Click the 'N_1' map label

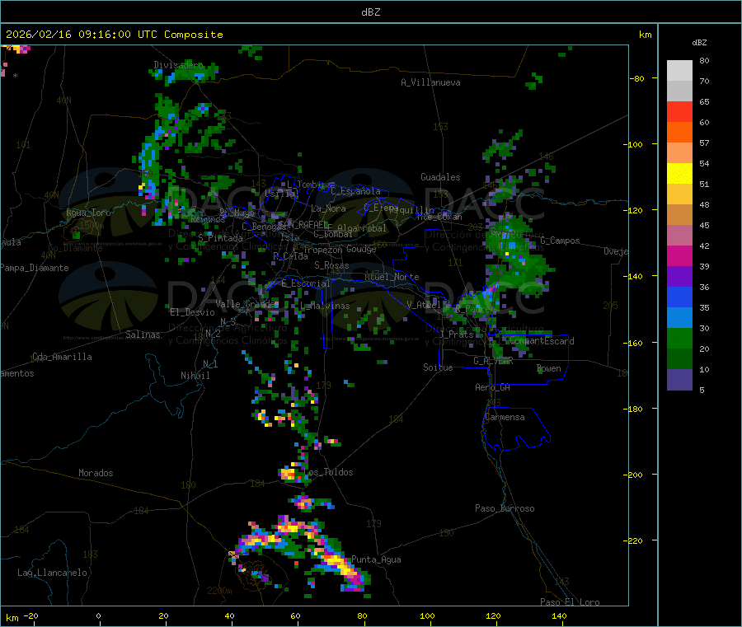(x=210, y=363)
